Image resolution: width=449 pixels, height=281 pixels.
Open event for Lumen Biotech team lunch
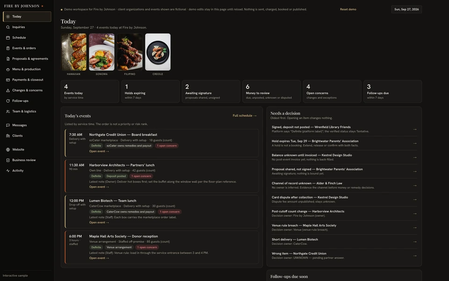click(x=99, y=222)
